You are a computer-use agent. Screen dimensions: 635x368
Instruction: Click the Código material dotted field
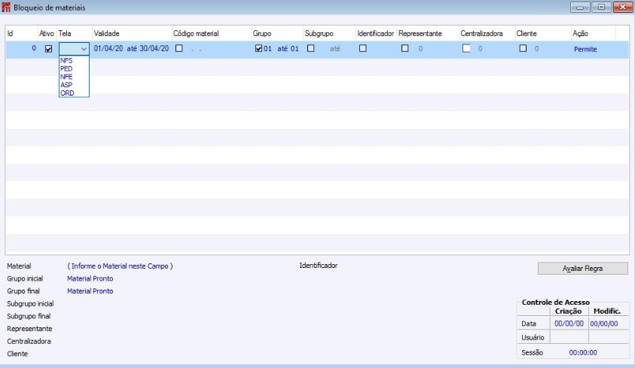tap(197, 49)
